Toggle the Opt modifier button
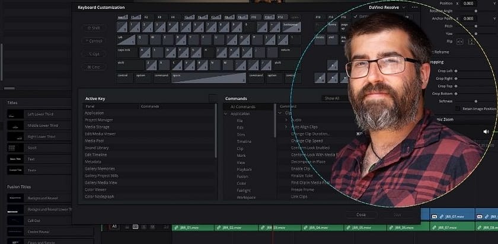 (x=94, y=54)
